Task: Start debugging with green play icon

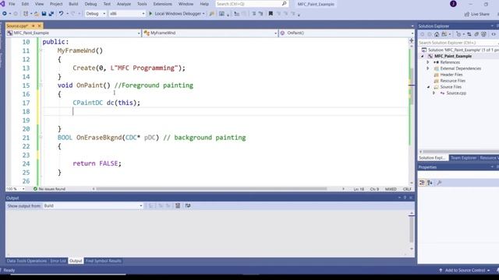Action: tap(150, 14)
